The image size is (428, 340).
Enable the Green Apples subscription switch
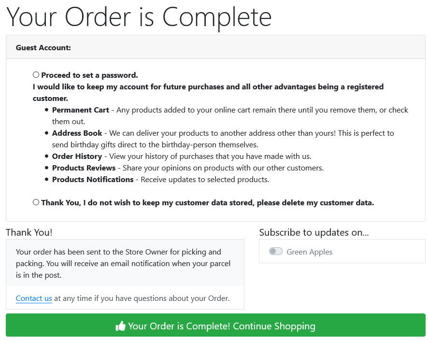(x=276, y=251)
